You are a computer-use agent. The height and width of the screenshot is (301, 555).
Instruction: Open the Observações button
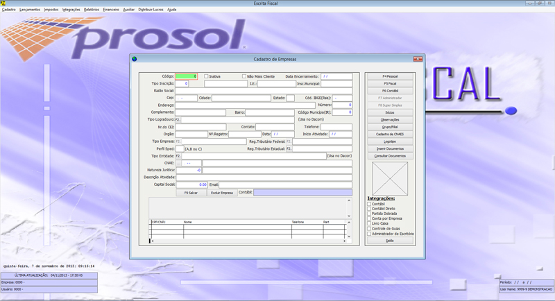390,120
